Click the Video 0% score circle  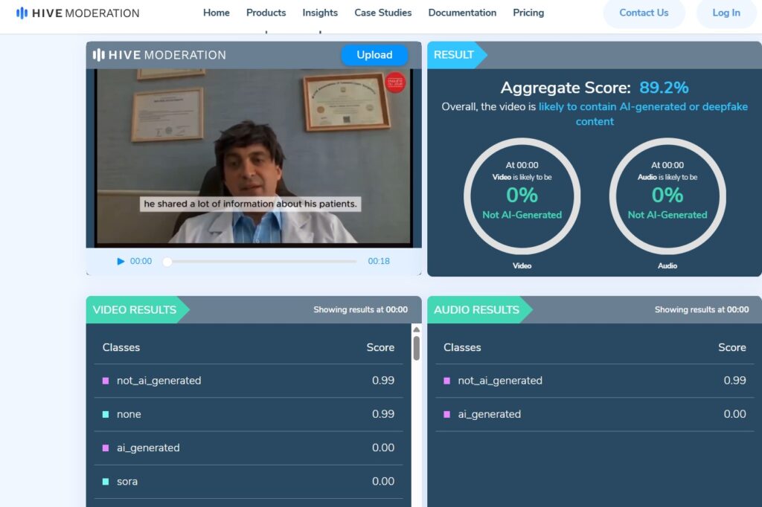(522, 196)
